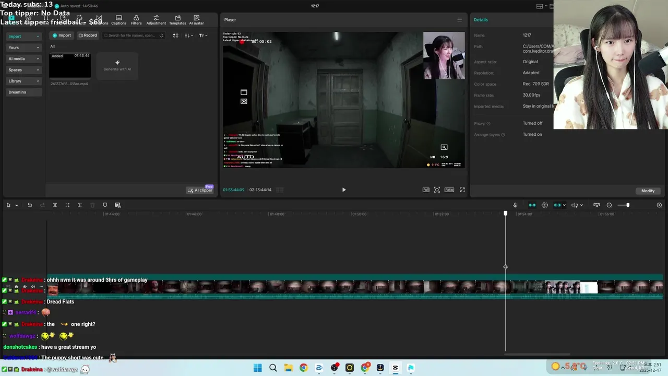Undo the last edit
668x376 pixels.
click(x=30, y=205)
